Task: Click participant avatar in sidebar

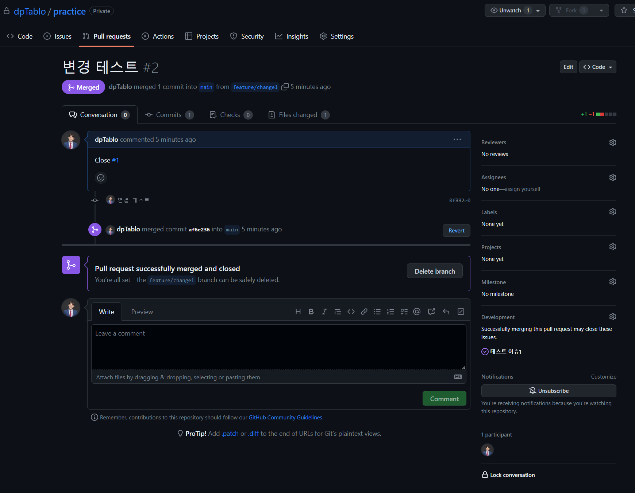Action: coord(487,450)
